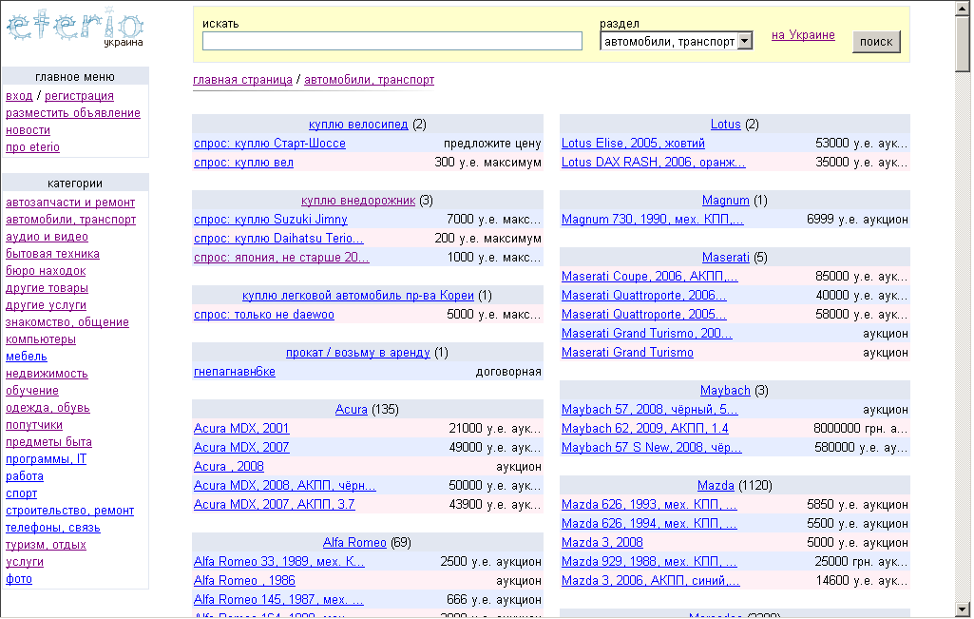Open the на Украине region link
Viewport: 974px width, 619px height.
(803, 35)
